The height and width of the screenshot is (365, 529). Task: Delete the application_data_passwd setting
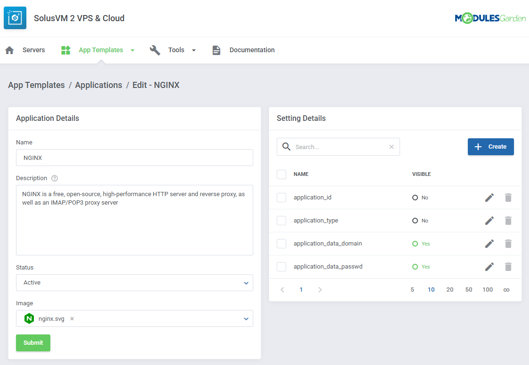point(508,267)
